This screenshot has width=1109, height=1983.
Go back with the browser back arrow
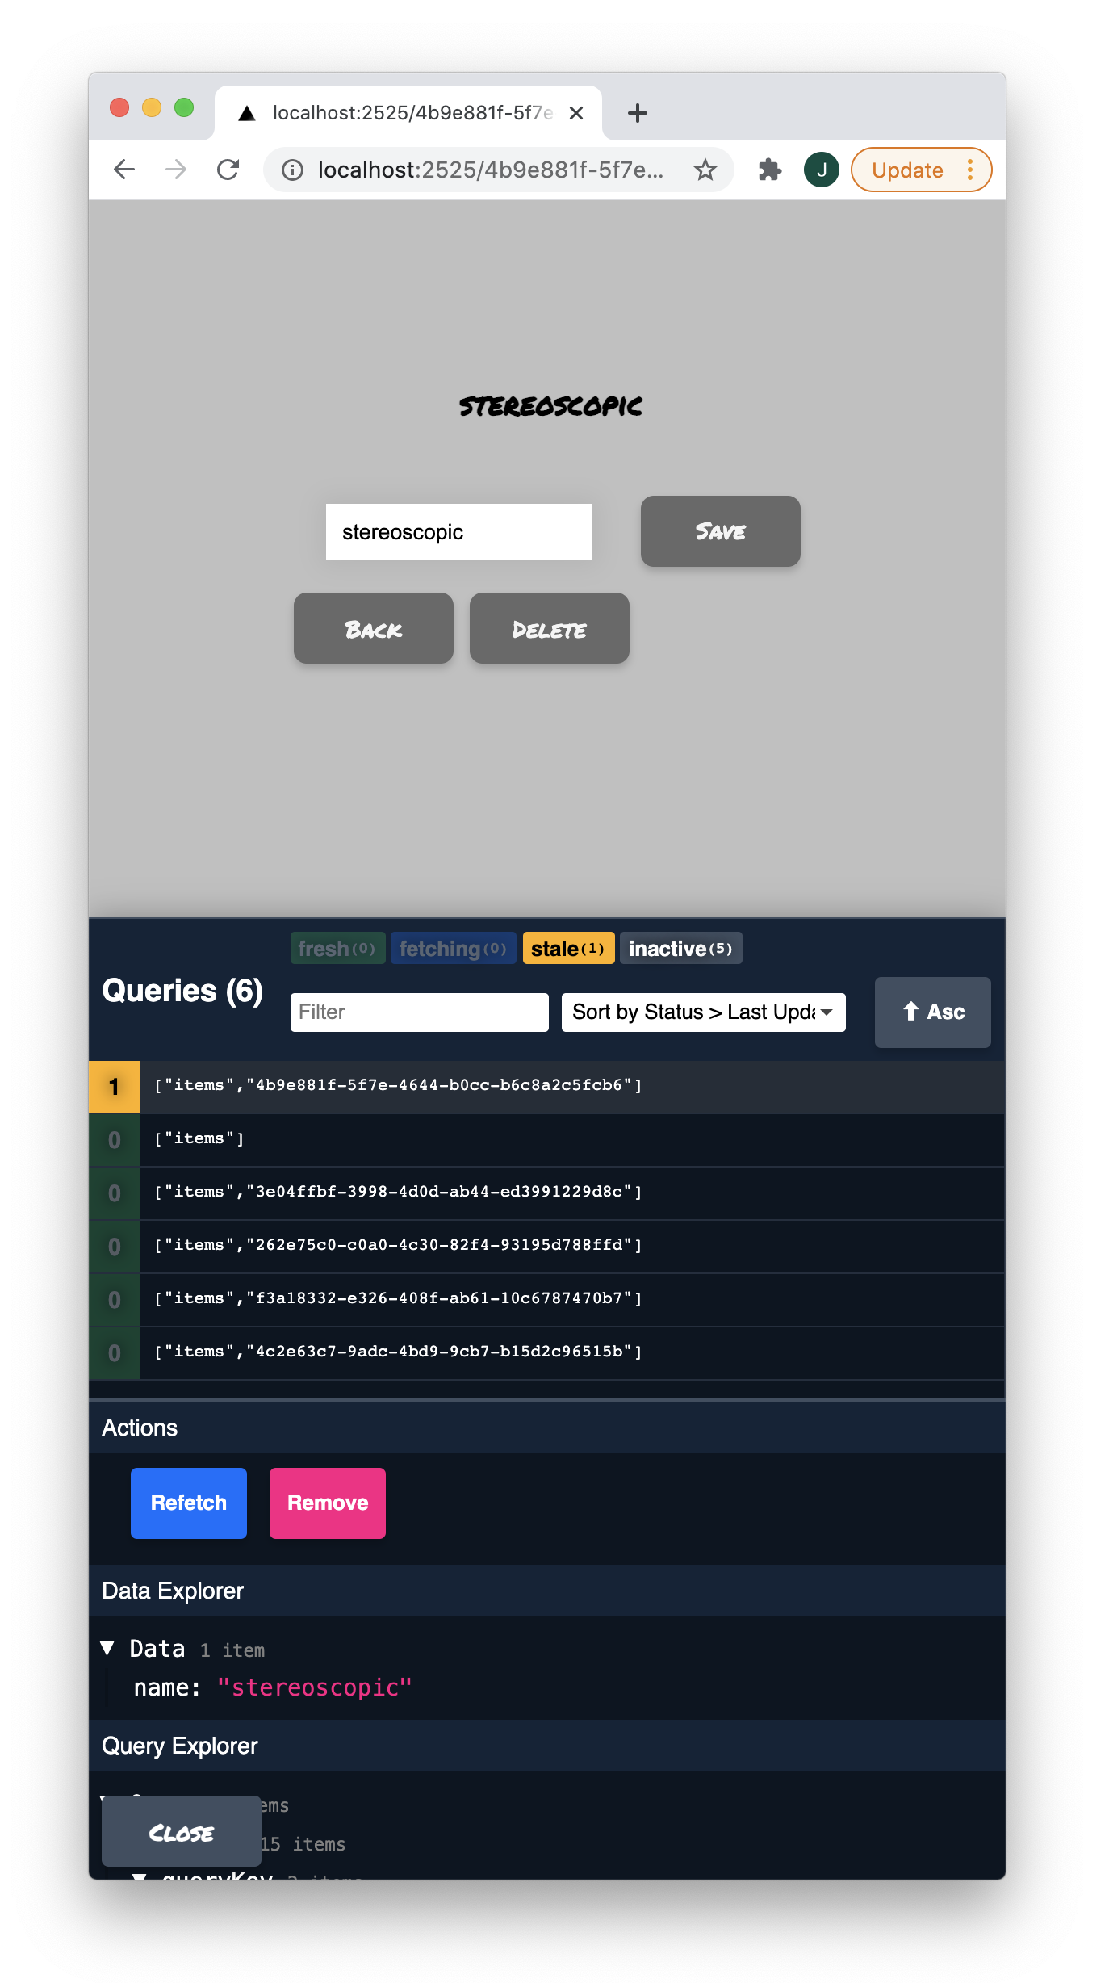click(124, 170)
